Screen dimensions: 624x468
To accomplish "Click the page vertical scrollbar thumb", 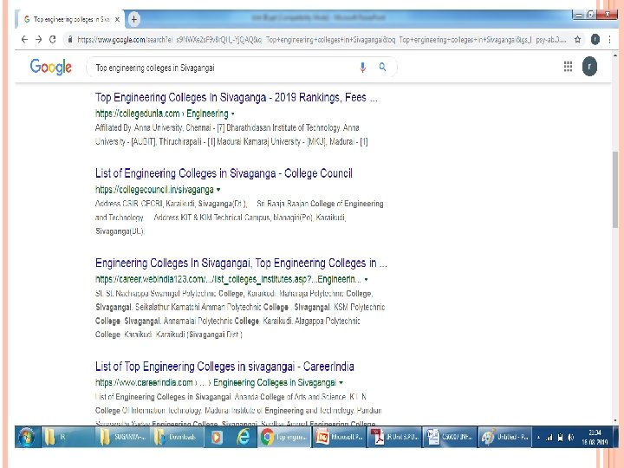I will [x=615, y=190].
